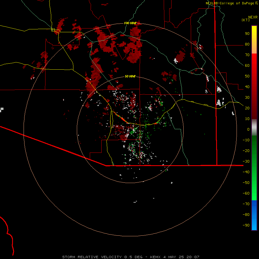Click the [KT] units label

coord(246,20)
